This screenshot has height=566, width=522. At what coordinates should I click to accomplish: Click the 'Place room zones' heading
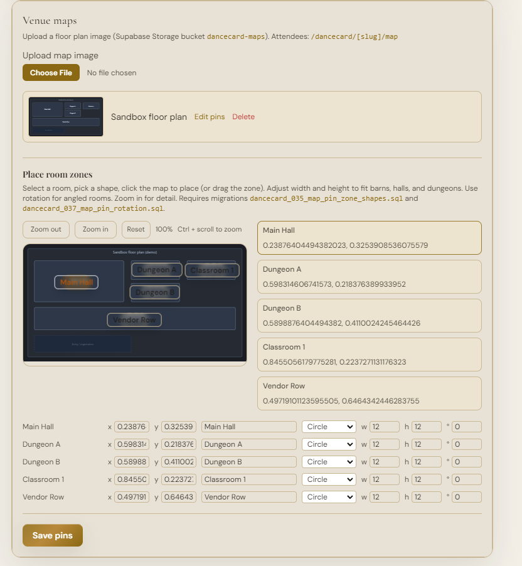[x=57, y=174]
